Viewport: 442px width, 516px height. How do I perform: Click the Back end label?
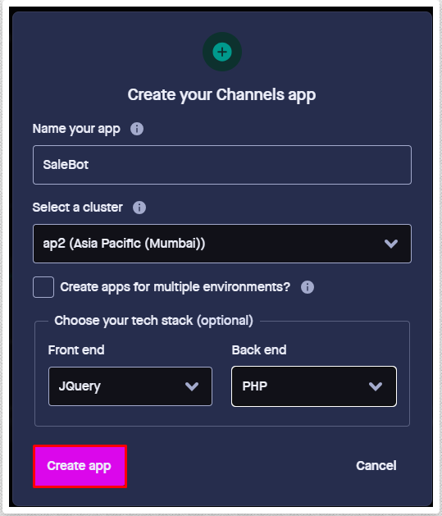pos(259,349)
